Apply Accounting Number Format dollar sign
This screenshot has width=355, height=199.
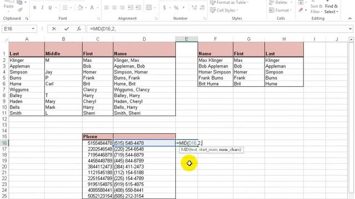tap(165, 8)
